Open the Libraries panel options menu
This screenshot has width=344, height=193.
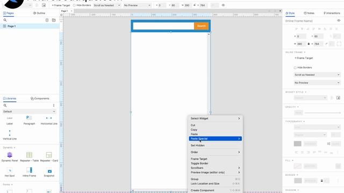pyautogui.click(x=54, y=106)
